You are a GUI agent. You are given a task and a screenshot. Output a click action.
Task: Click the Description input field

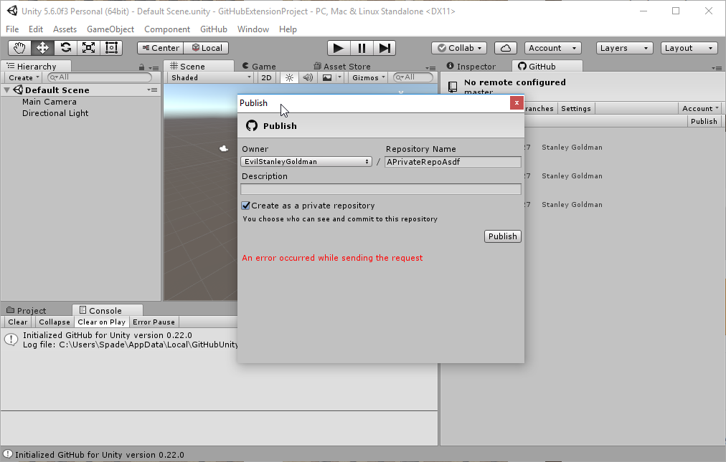click(x=381, y=189)
